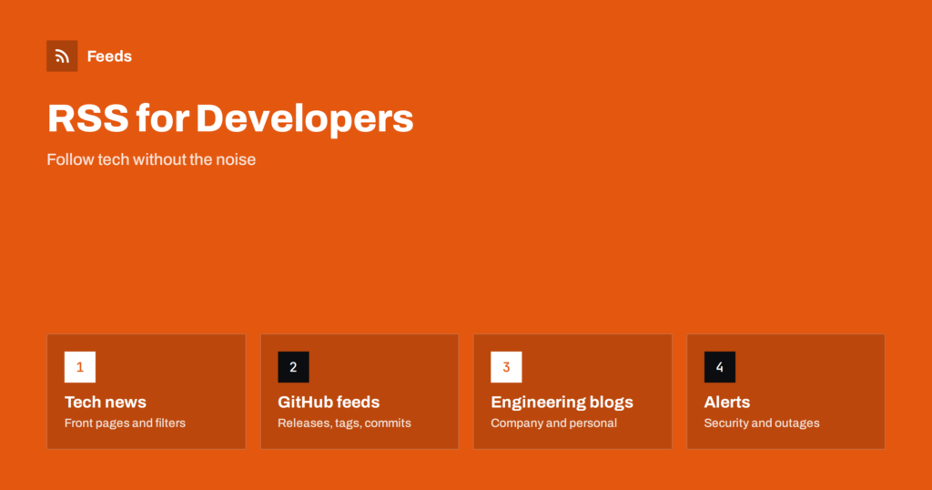The height and width of the screenshot is (490, 932).
Task: Click the subtitle Follow tech without the noise
Action: tap(151, 159)
